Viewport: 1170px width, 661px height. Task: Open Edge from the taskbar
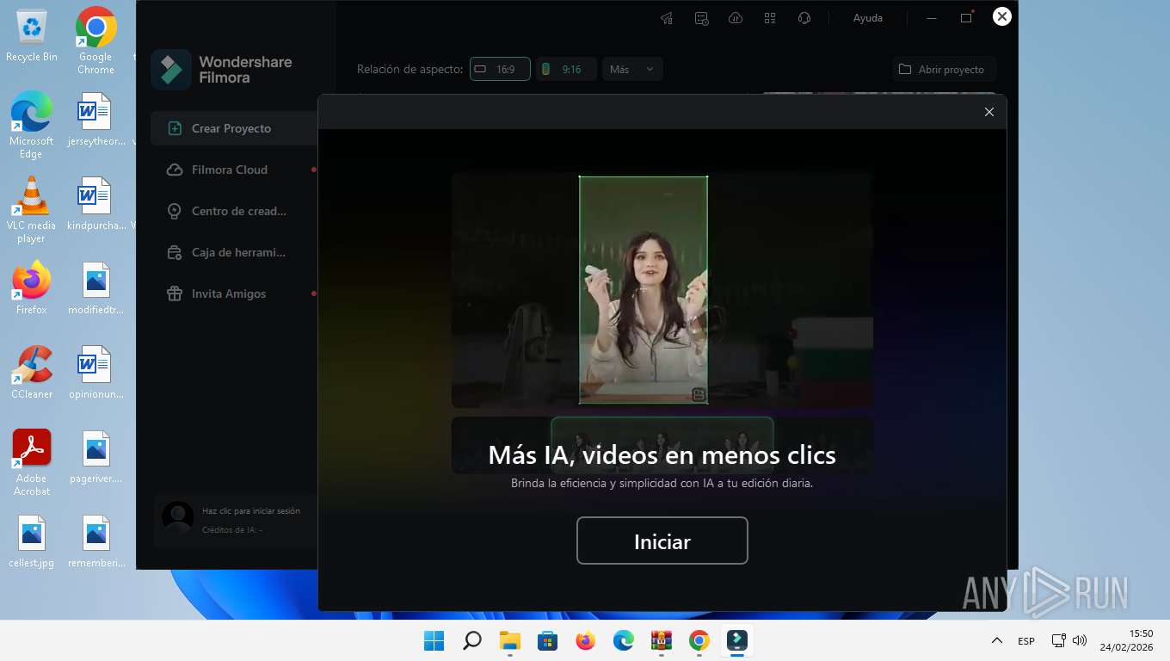624,640
